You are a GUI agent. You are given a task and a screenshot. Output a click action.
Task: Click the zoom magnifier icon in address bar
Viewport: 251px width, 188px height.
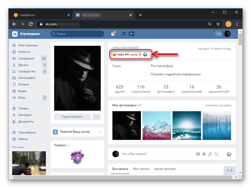tap(210, 24)
